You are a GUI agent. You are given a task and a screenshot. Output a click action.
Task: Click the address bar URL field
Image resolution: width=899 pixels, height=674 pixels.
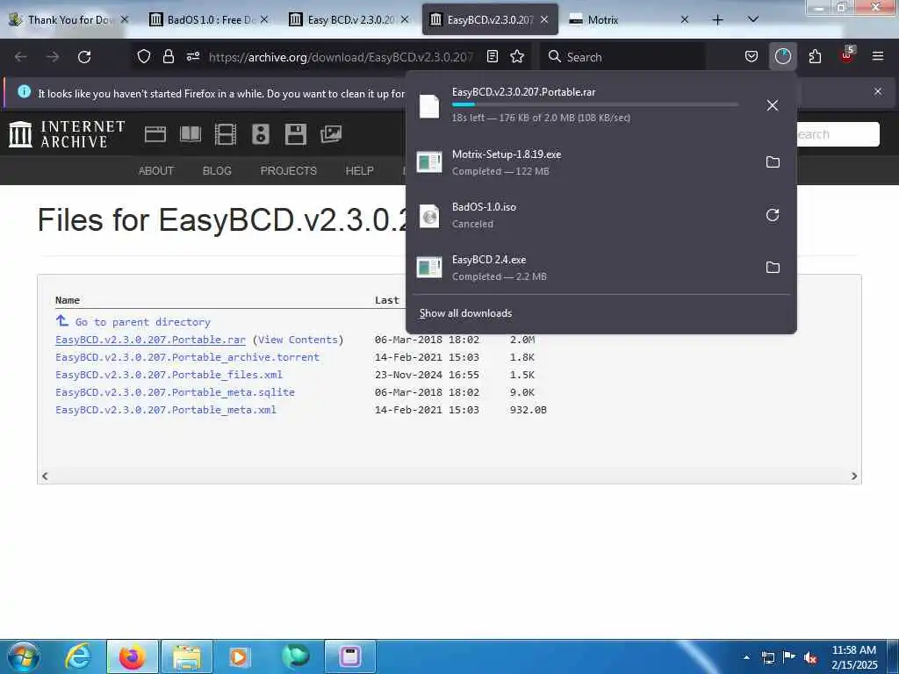coord(342,57)
